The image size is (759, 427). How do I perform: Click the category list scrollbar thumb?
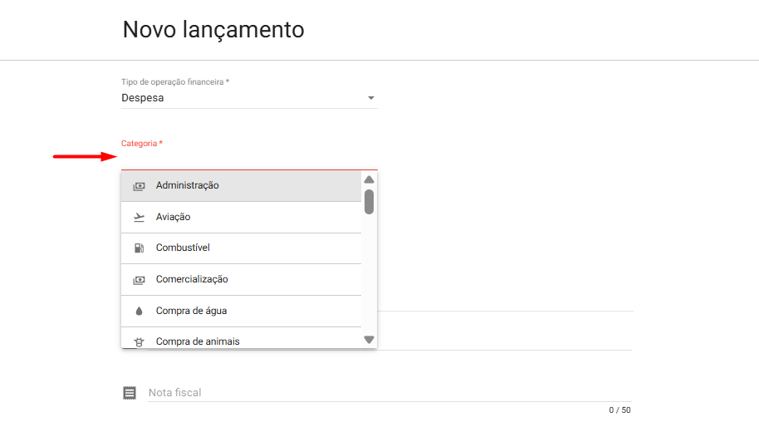[x=369, y=202]
